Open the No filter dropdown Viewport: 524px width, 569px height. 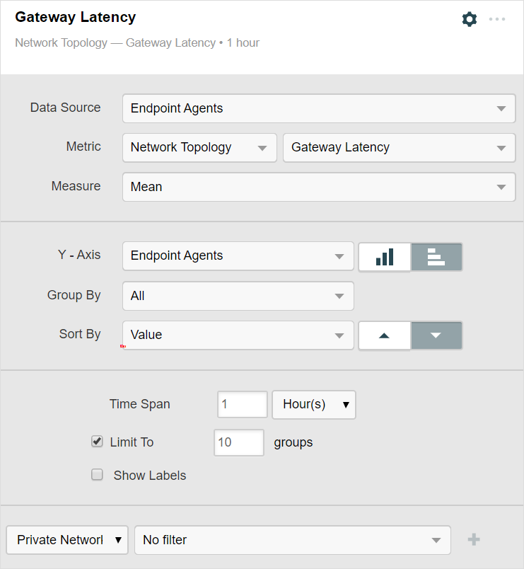point(292,540)
